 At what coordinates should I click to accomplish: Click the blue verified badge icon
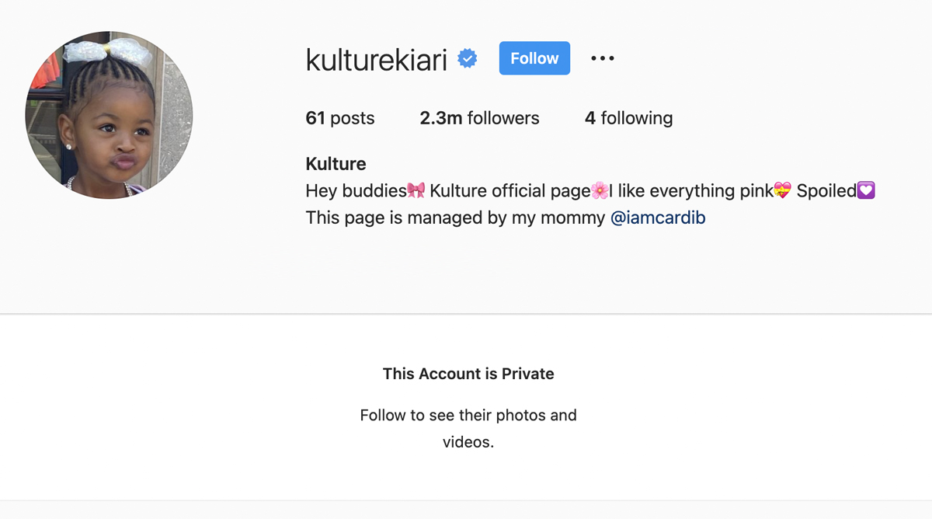pos(467,58)
